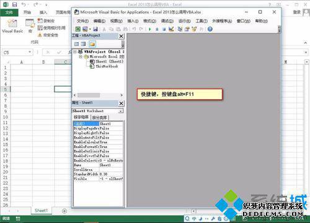Click add new sheet plus button
Viewport: 310px width, 223px height.
[64, 211]
